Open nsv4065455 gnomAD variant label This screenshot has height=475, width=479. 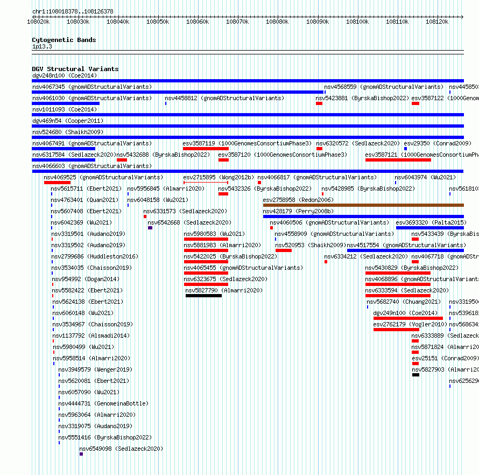243,268
